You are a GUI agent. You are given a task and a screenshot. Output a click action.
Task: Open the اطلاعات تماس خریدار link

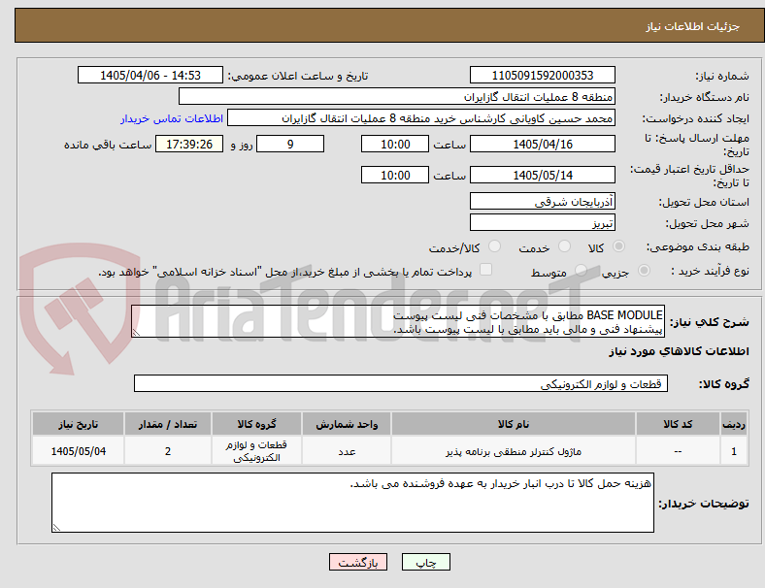tap(172, 118)
